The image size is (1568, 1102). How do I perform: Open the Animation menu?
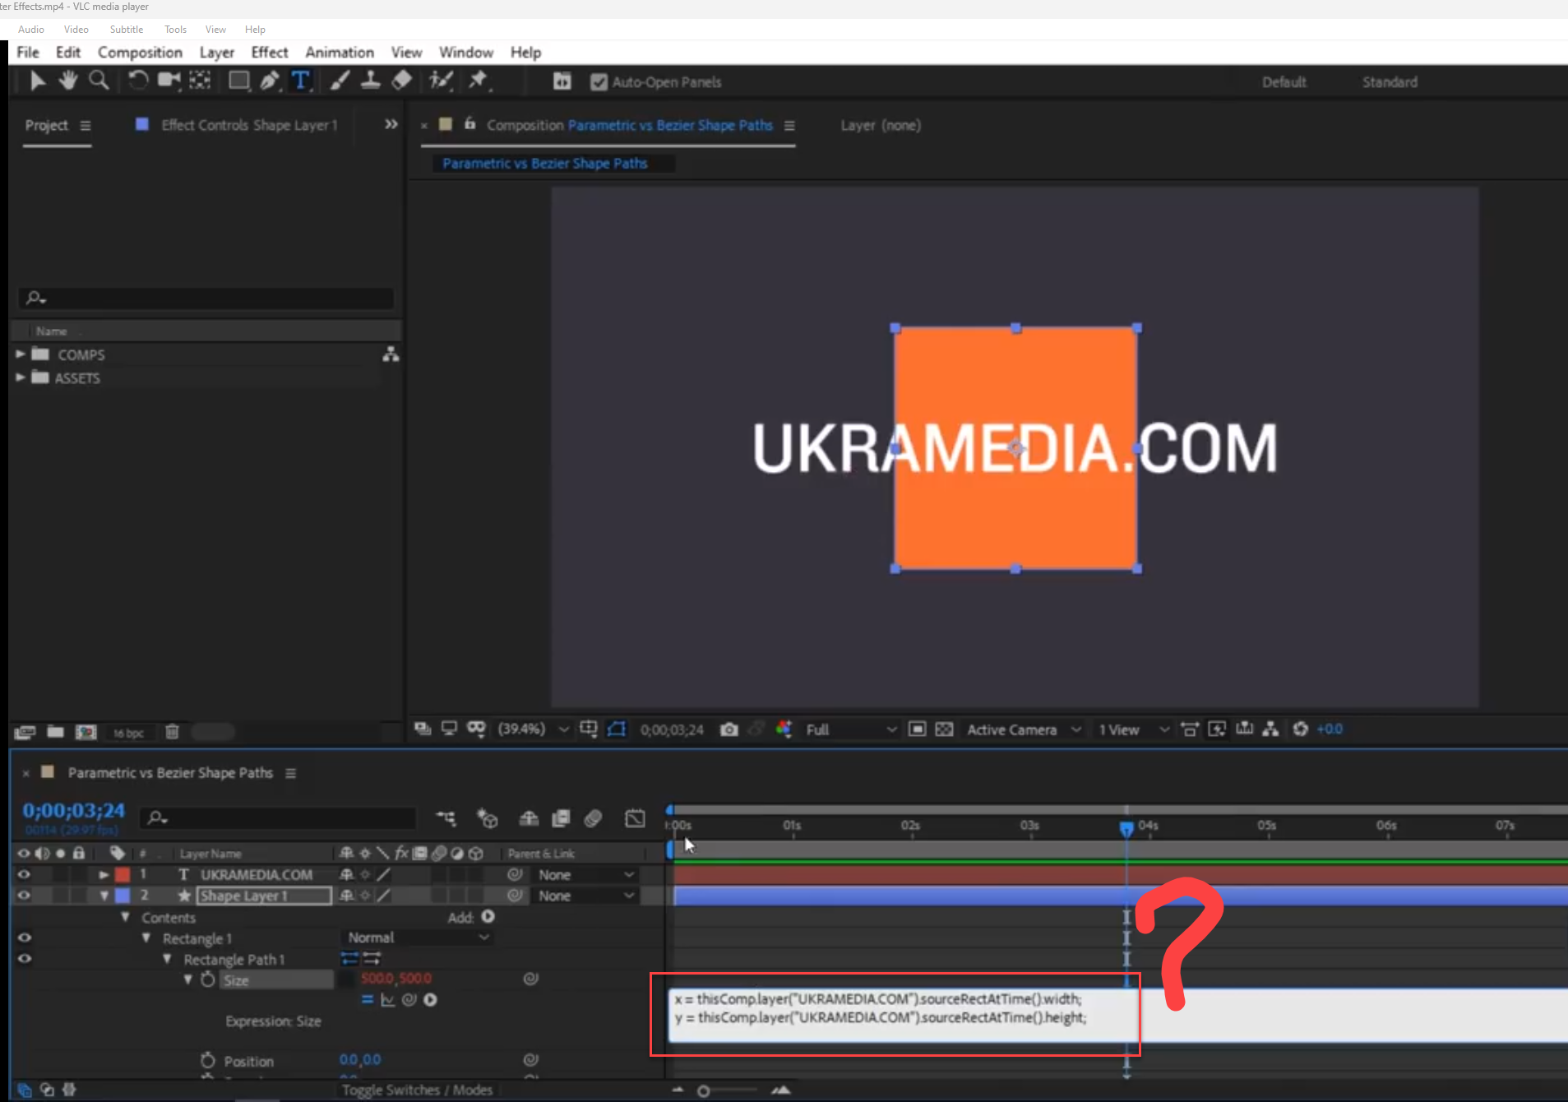tap(339, 52)
